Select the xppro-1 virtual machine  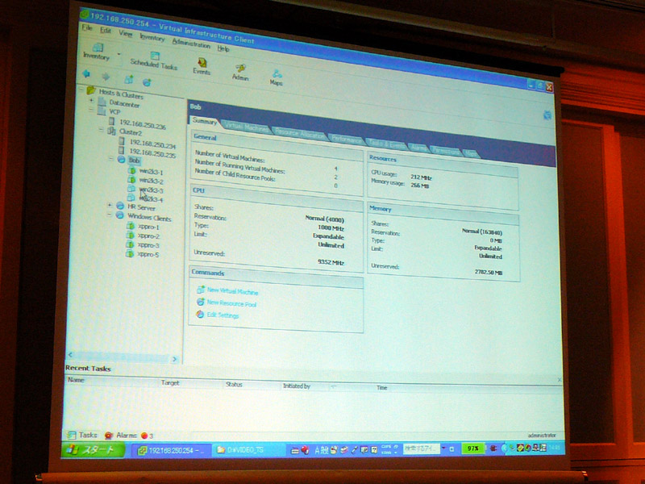(x=148, y=227)
